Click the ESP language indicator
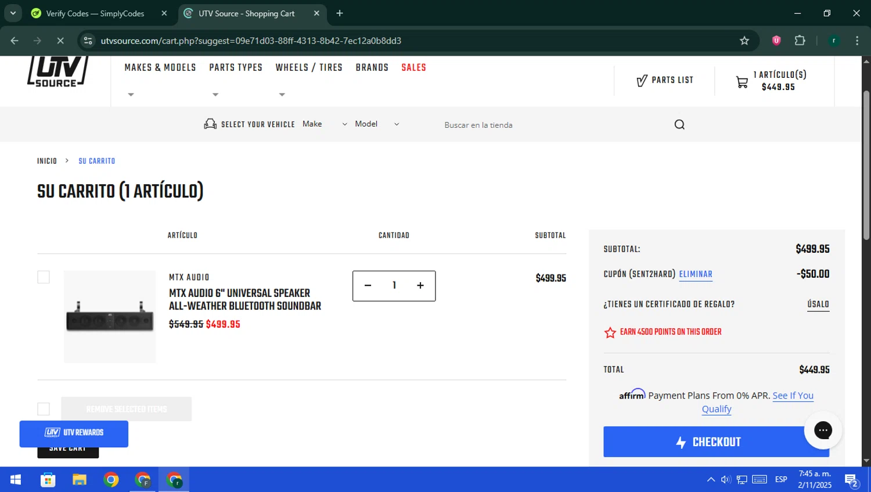Image resolution: width=871 pixels, height=492 pixels. [x=781, y=480]
